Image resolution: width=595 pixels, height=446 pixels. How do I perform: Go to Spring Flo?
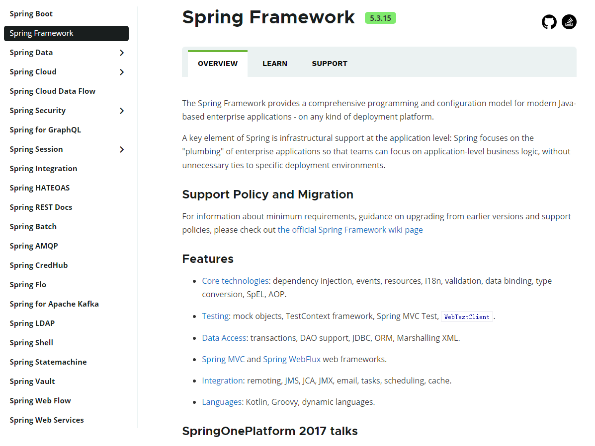28,284
